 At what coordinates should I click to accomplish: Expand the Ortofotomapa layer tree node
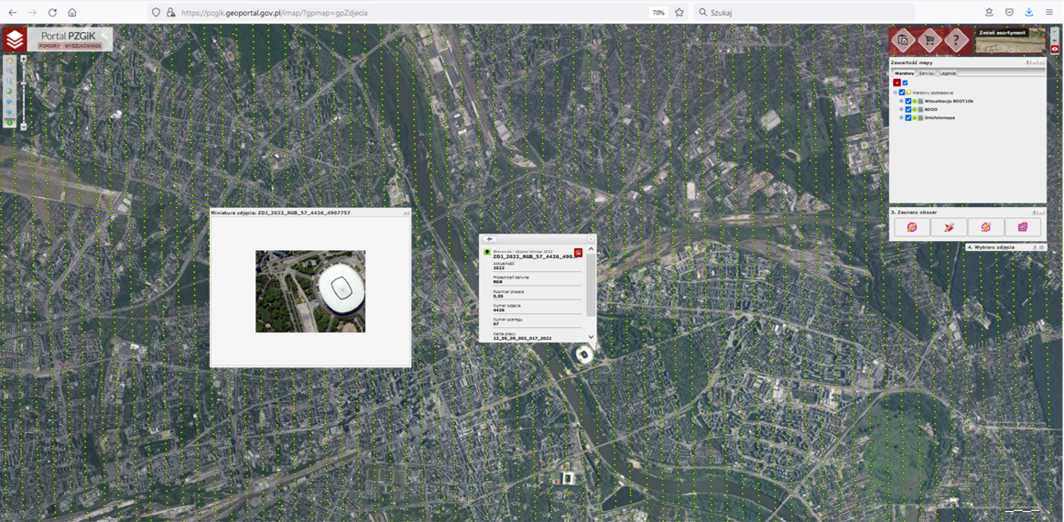(x=901, y=118)
